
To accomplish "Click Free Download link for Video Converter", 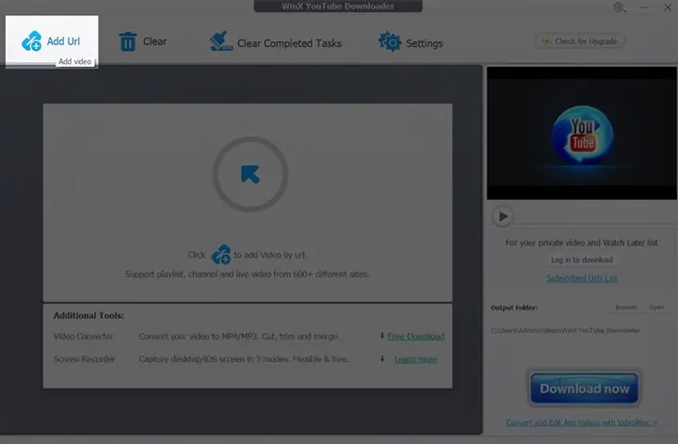I will tap(416, 337).
